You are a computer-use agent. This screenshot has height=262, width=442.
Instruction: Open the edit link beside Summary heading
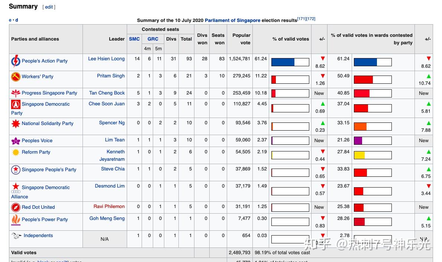[49, 7]
